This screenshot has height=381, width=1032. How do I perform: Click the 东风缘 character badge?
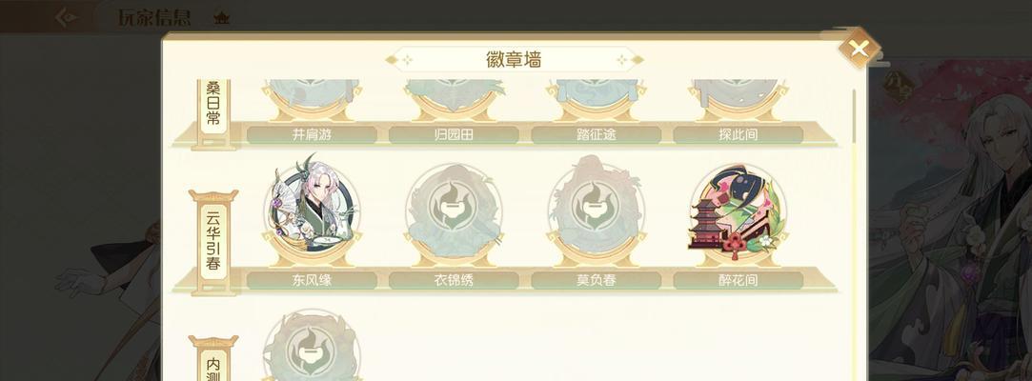(x=312, y=209)
